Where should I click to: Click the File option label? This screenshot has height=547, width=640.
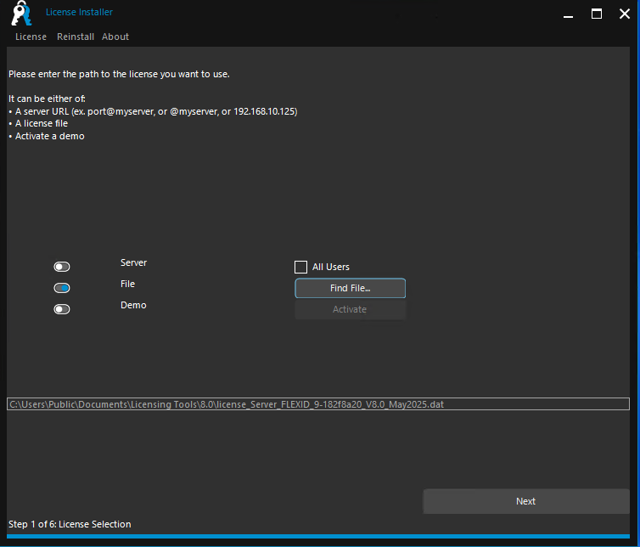coord(127,284)
